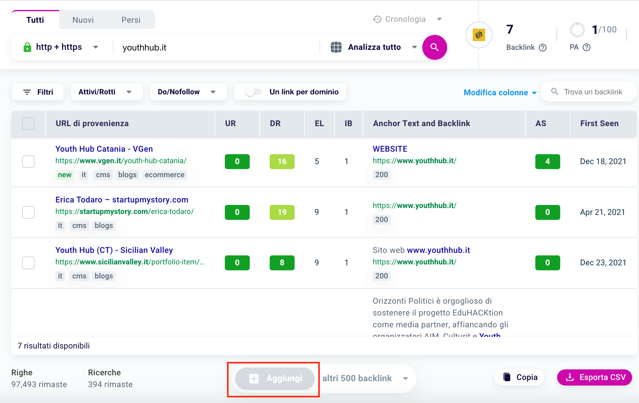Click the Aggiungi button

[275, 379]
